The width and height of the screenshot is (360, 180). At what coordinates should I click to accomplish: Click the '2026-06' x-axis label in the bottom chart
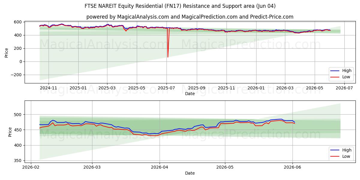click(292, 168)
